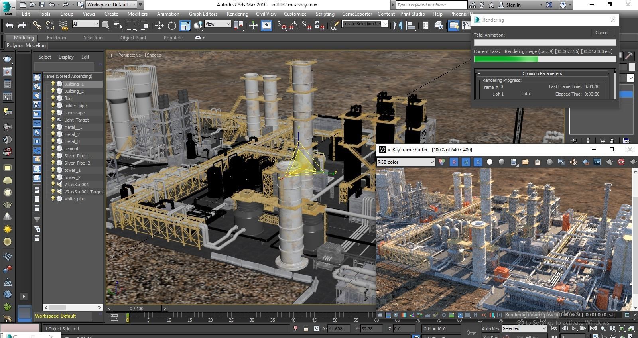The width and height of the screenshot is (638, 338).
Task: Choose the Select and Scale tool
Action: click(x=185, y=26)
